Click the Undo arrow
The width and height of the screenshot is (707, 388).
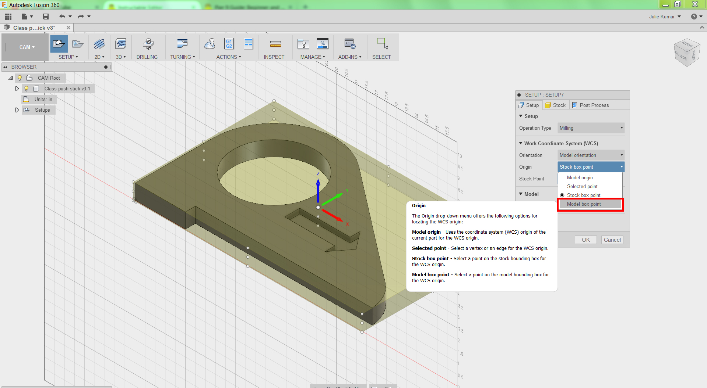(x=62, y=17)
